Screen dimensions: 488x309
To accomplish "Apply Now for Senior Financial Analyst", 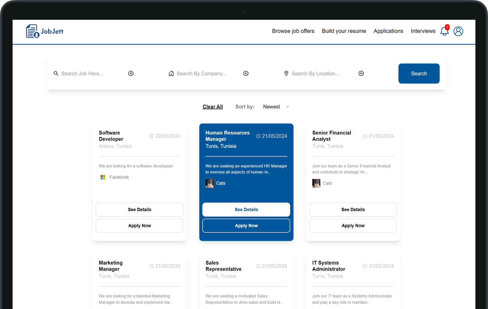I will [353, 226].
